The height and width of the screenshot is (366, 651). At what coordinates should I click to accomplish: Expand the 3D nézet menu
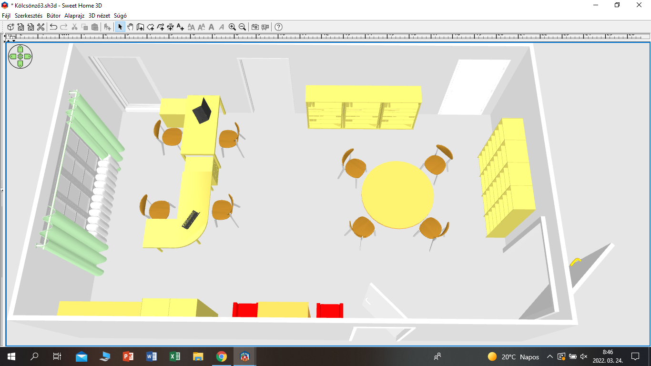[100, 16]
